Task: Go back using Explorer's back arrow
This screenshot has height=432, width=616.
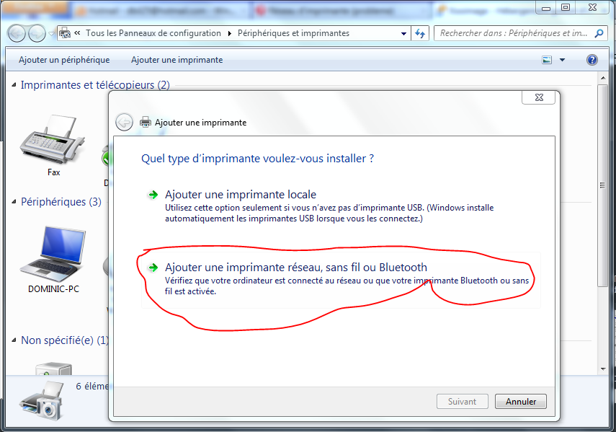Action: pyautogui.click(x=17, y=33)
